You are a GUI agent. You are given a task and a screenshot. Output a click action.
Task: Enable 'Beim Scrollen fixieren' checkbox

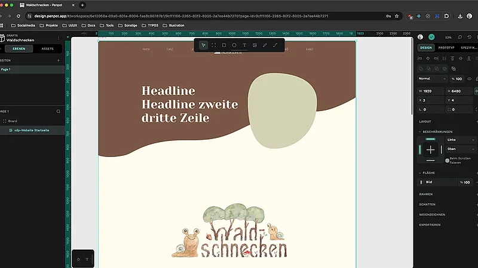point(447,160)
